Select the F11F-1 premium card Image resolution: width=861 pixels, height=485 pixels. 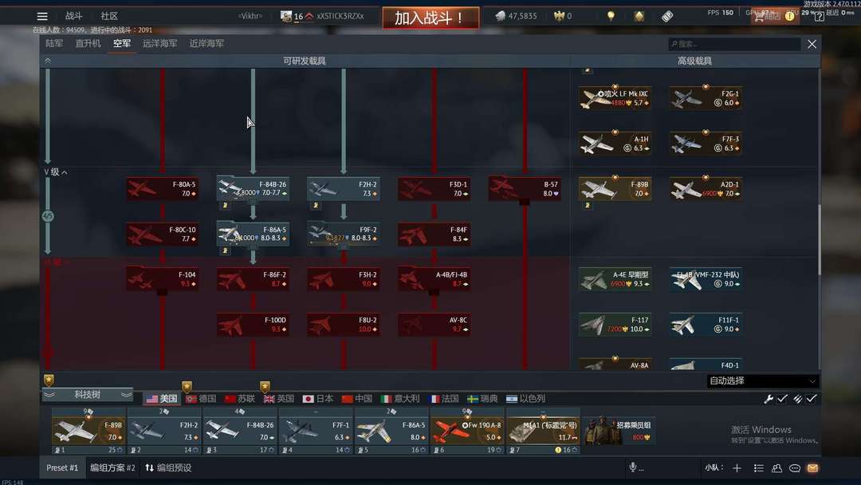point(706,325)
